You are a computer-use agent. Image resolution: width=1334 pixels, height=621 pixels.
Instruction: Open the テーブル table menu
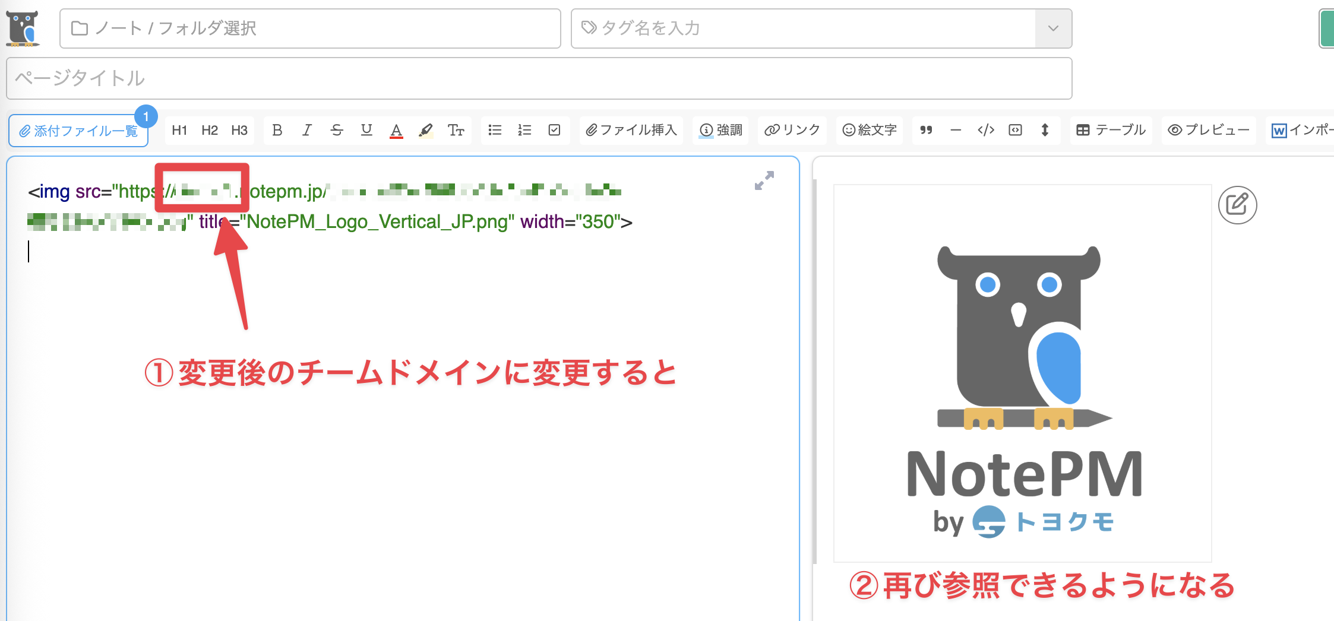(1111, 130)
